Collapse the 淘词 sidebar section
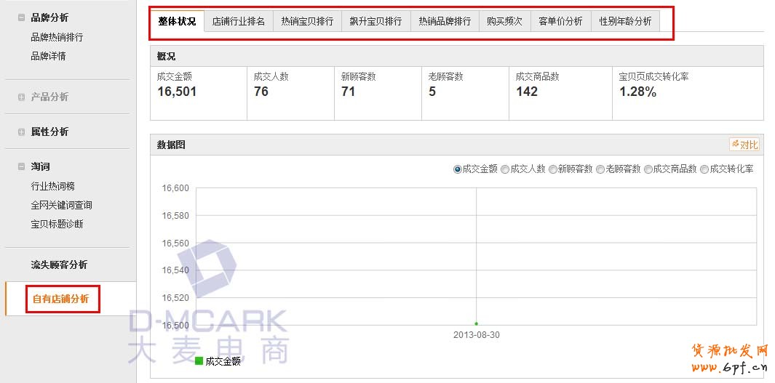This screenshot has height=383, width=775. pyautogui.click(x=21, y=167)
